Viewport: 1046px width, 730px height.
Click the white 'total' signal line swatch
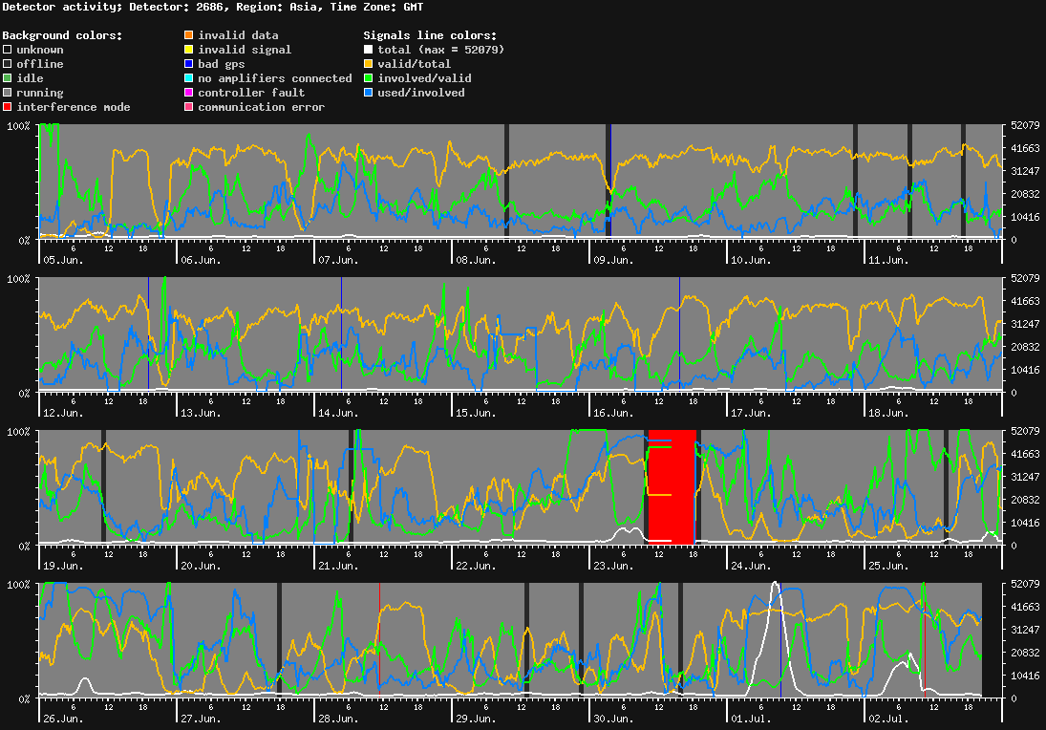tap(368, 50)
